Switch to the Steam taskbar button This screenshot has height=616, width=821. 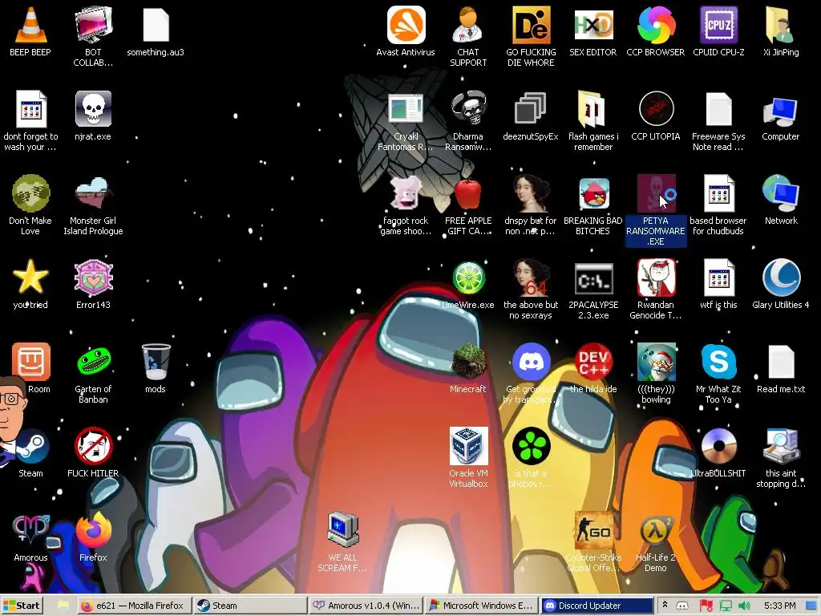(249, 606)
